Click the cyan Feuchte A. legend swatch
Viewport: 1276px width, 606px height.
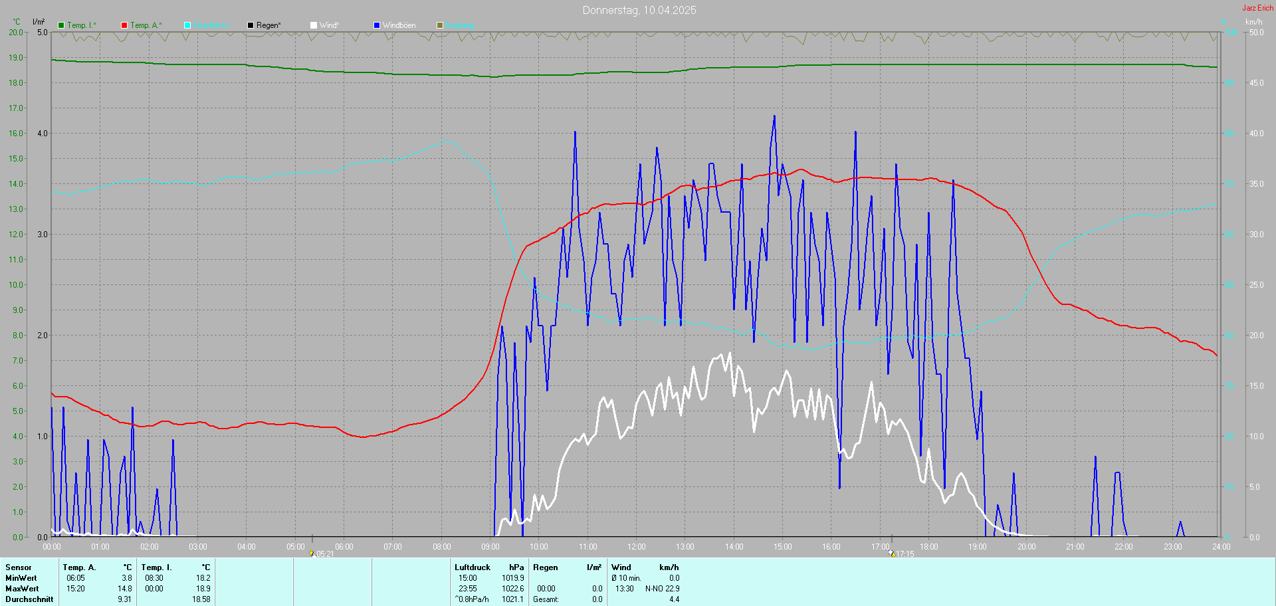click(187, 25)
